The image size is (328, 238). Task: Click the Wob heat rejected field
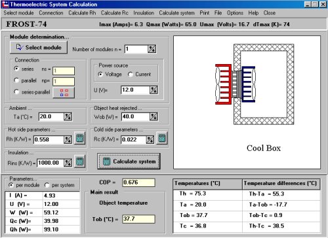point(136,117)
